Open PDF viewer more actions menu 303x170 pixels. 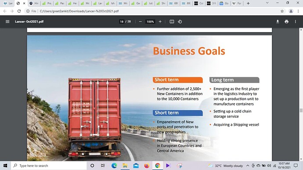[295, 22]
